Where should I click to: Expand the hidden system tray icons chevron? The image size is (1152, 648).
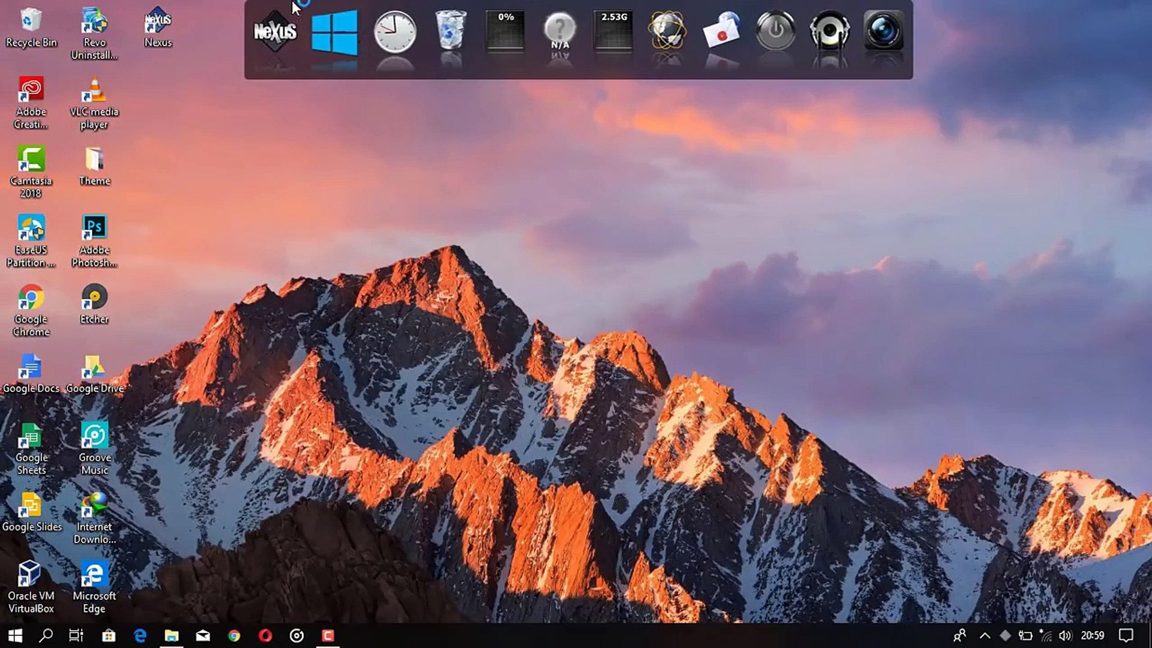985,635
